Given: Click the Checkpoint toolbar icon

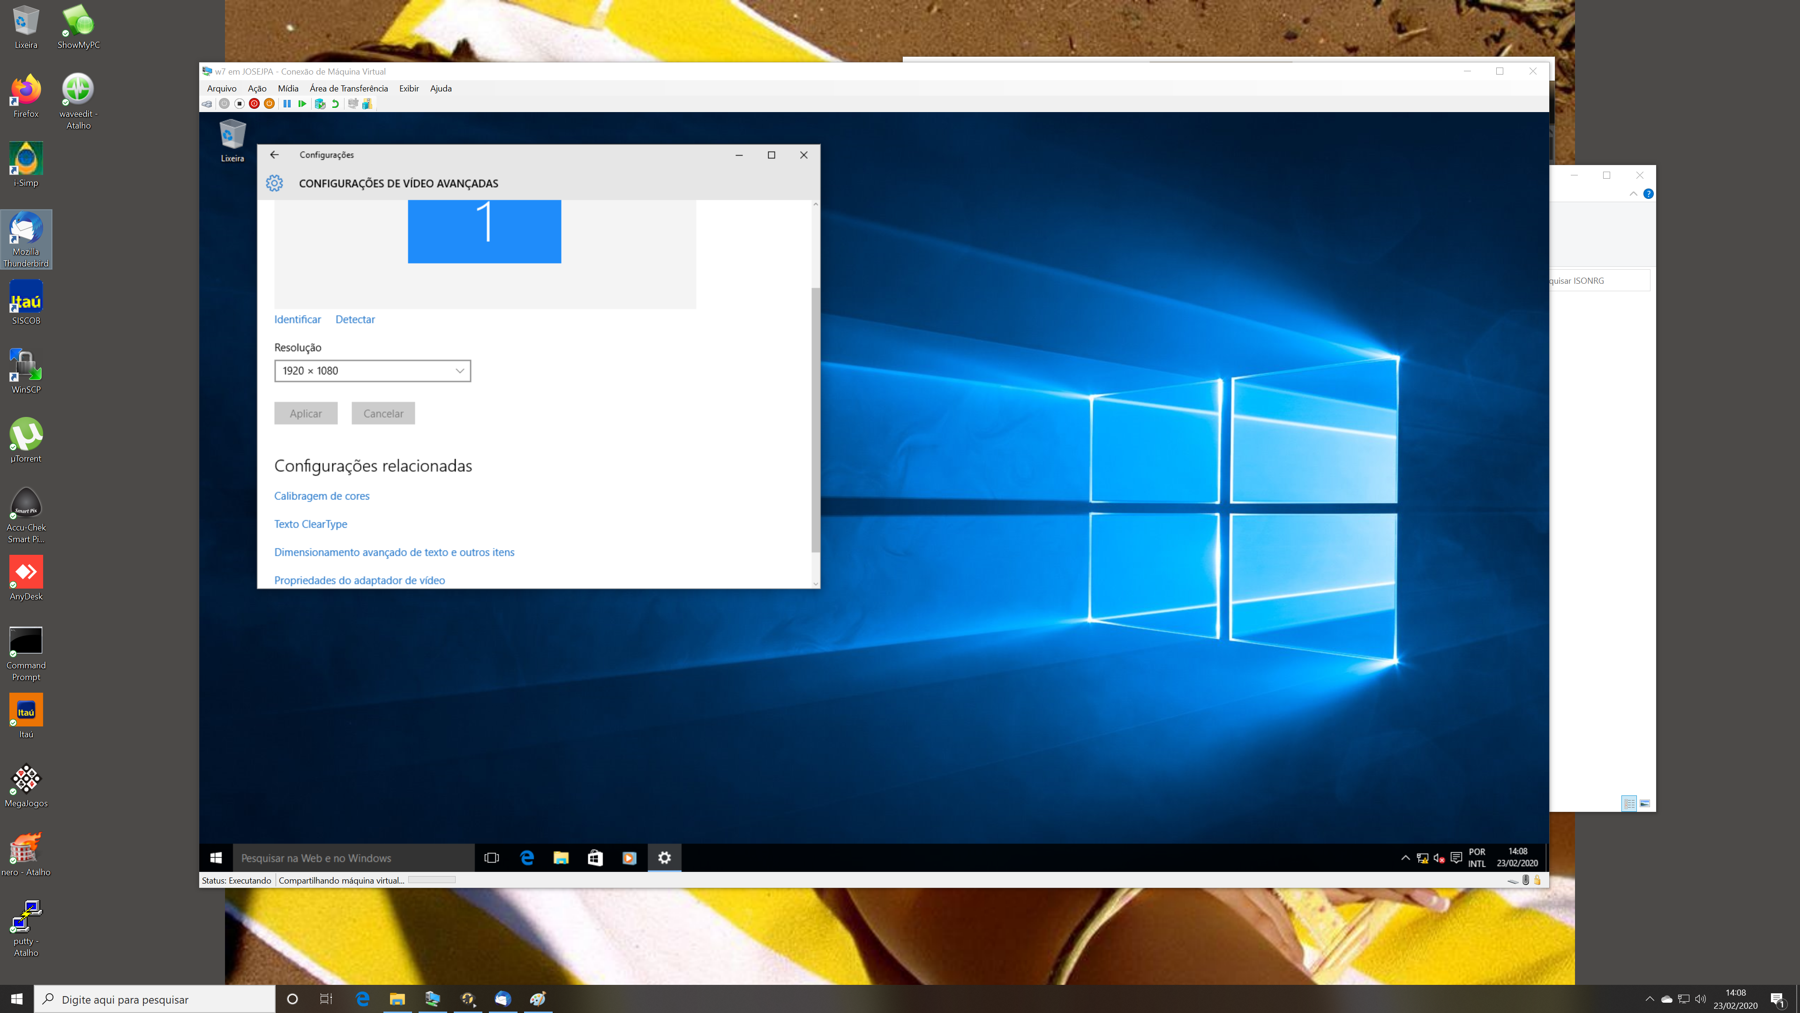Looking at the screenshot, I should click(x=320, y=104).
